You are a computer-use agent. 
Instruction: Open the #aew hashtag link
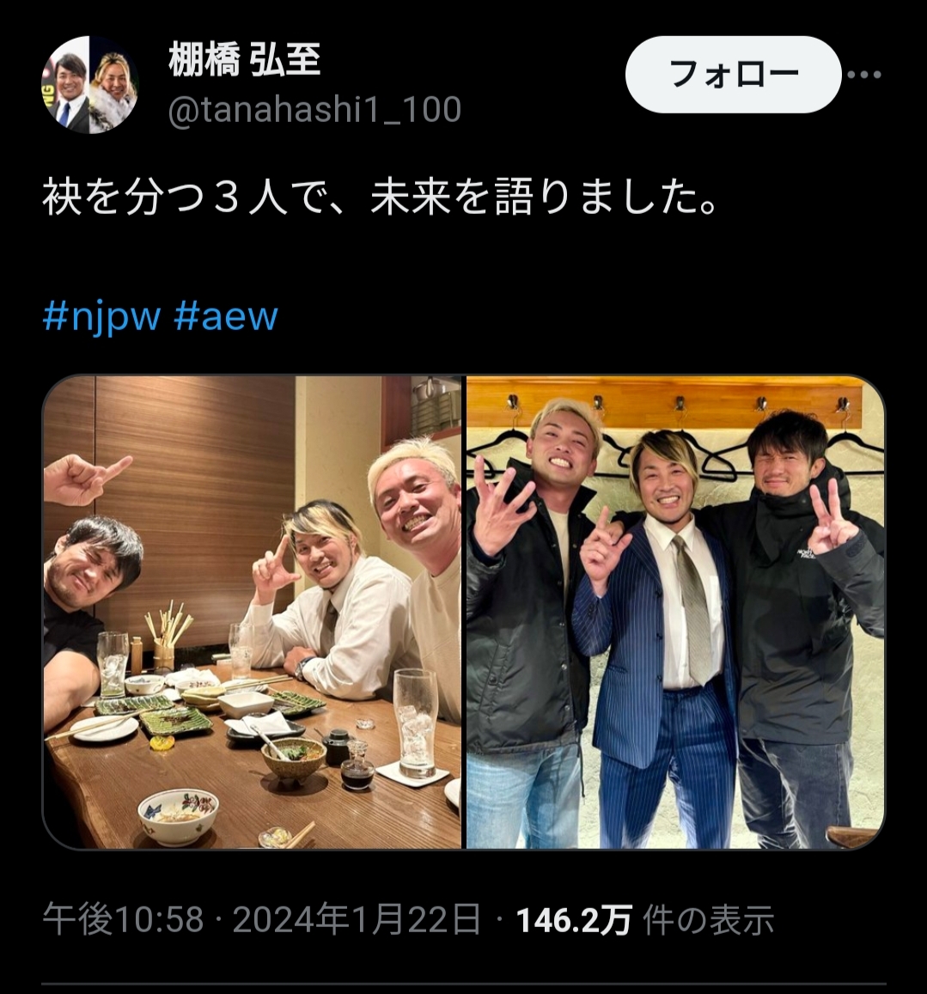pos(226,316)
